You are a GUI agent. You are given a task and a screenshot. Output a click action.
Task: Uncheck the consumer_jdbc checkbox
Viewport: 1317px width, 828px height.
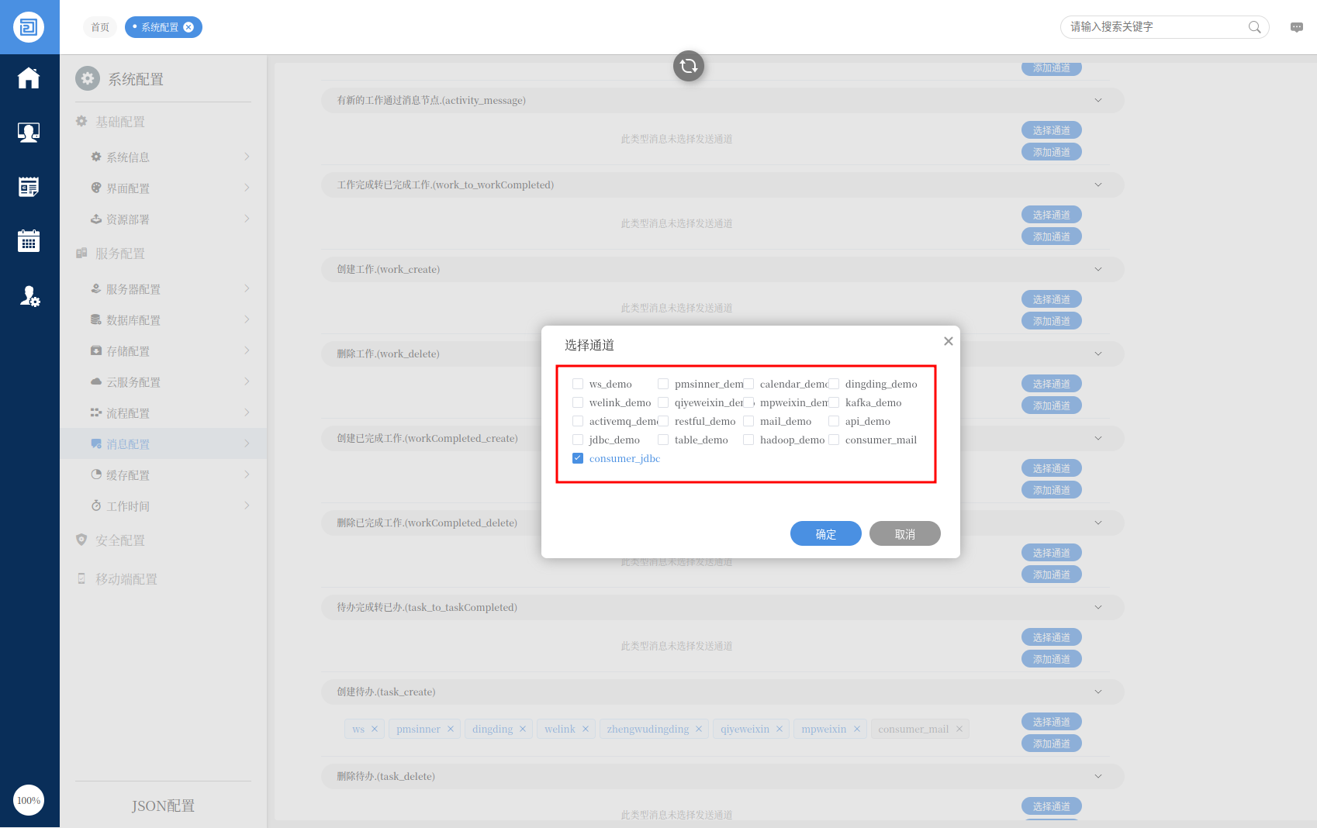578,458
